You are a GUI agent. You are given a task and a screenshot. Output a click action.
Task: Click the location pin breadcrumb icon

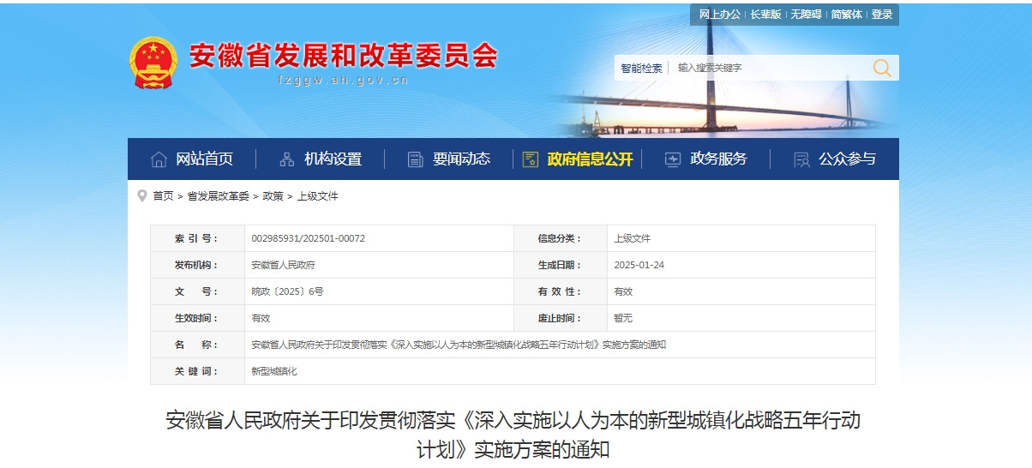pos(141,195)
